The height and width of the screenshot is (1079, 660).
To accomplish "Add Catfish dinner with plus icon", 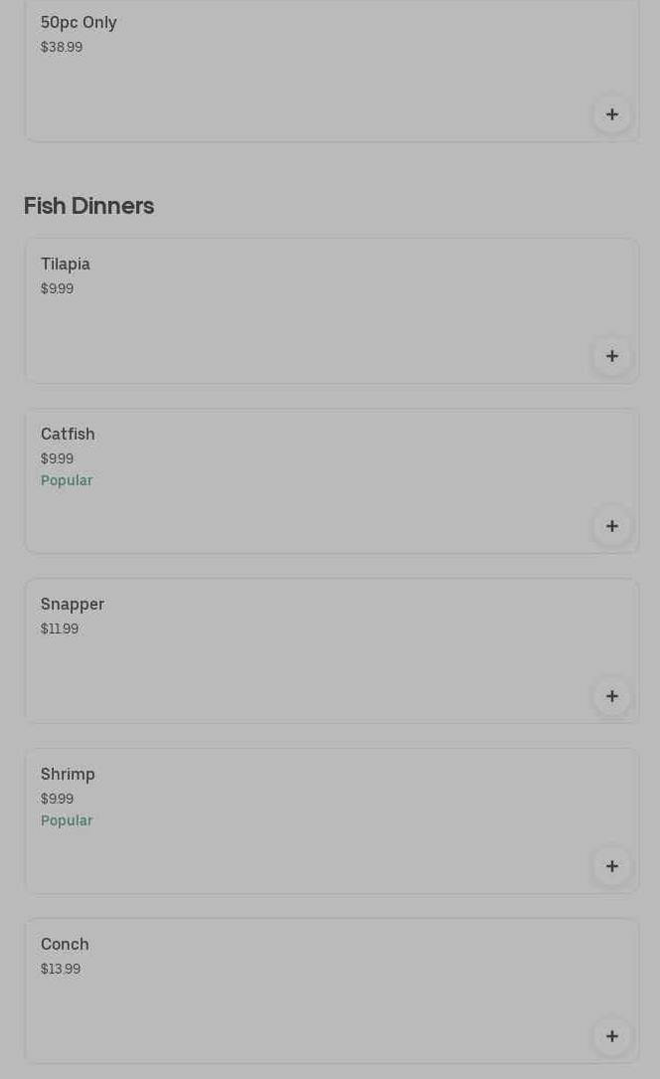I will pos(611,526).
